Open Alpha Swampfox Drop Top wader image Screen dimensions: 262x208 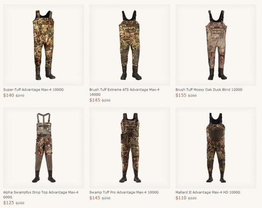coord(44,148)
